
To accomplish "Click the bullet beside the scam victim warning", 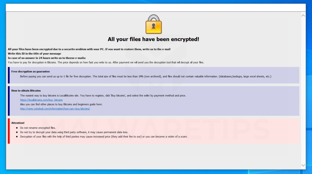I will tap(16, 137).
